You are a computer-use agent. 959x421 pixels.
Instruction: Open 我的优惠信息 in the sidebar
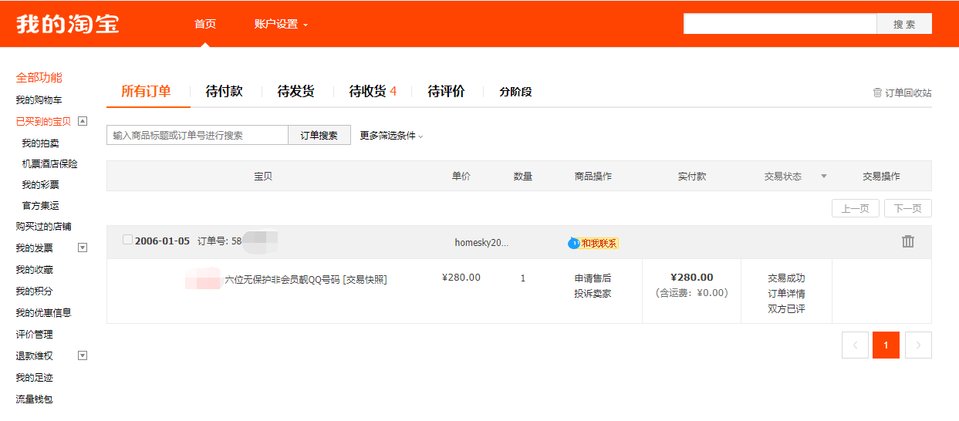pos(43,313)
